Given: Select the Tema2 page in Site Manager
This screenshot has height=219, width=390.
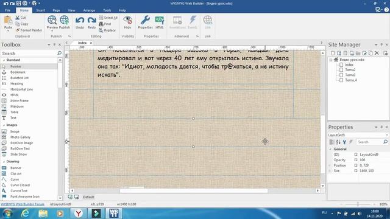Looking at the screenshot, I should tap(350, 70).
